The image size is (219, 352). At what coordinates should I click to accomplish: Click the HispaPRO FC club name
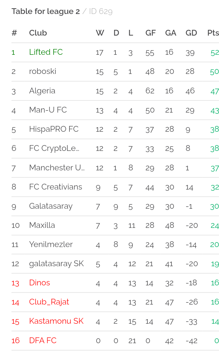pyautogui.click(x=54, y=129)
